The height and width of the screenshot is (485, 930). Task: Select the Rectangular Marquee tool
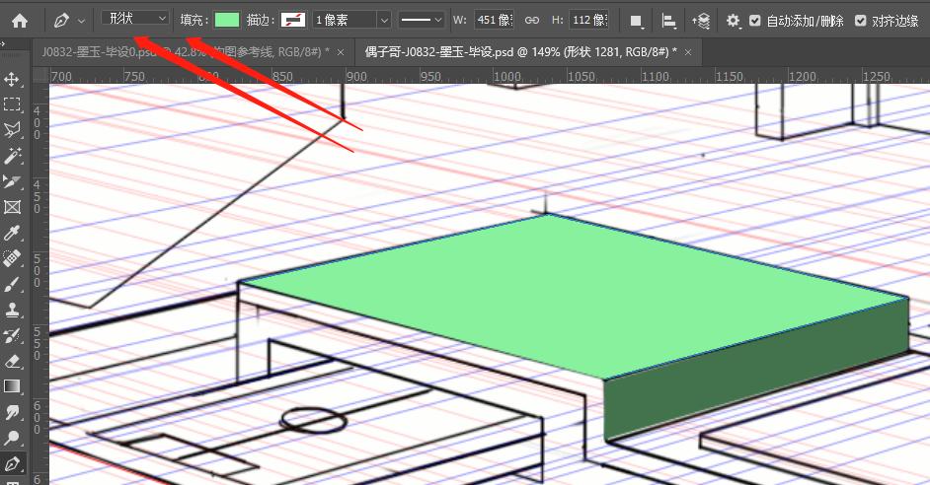(13, 104)
